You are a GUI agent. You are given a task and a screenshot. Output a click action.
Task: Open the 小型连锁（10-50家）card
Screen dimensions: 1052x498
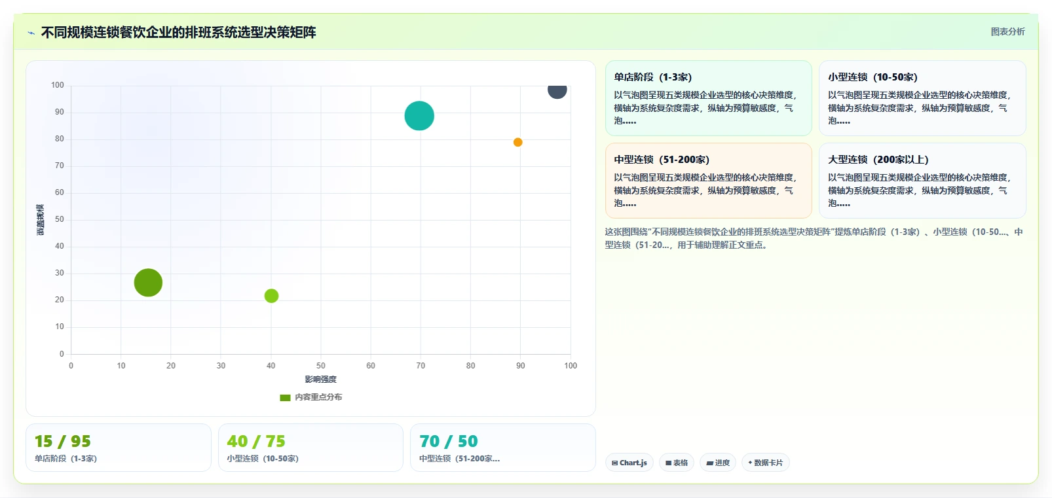[x=922, y=98]
